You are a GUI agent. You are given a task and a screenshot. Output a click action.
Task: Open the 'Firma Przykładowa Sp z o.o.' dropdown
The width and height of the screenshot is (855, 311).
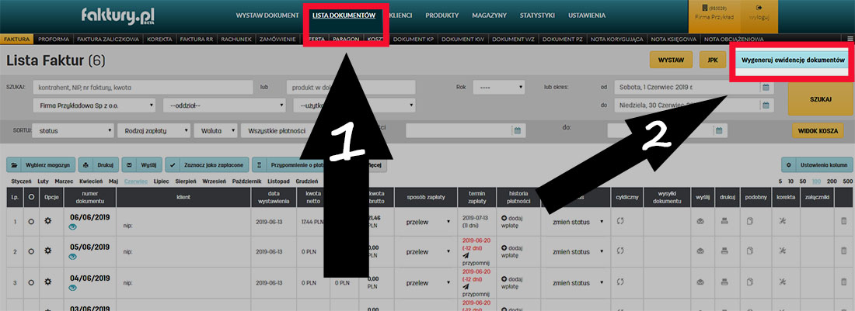[x=93, y=105]
